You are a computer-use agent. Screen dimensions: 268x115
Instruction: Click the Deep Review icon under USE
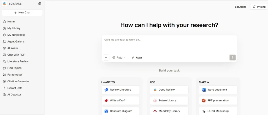pos(155,90)
